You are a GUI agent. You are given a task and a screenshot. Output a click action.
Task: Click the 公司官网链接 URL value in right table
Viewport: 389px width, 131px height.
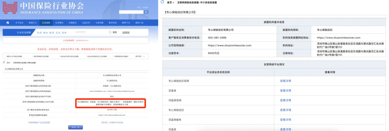(x=230, y=45)
